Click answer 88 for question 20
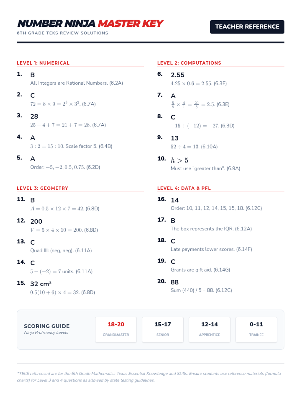This screenshot has width=301, height=402. click(x=175, y=282)
